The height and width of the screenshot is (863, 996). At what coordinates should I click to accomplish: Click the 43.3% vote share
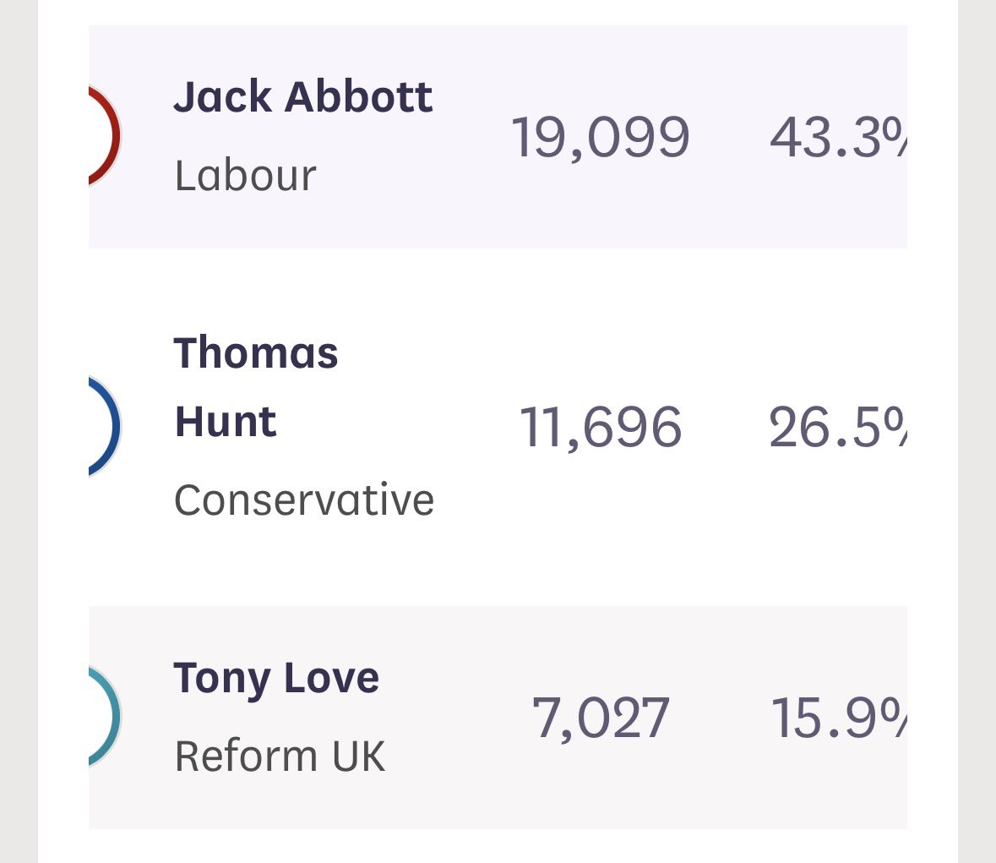839,138
